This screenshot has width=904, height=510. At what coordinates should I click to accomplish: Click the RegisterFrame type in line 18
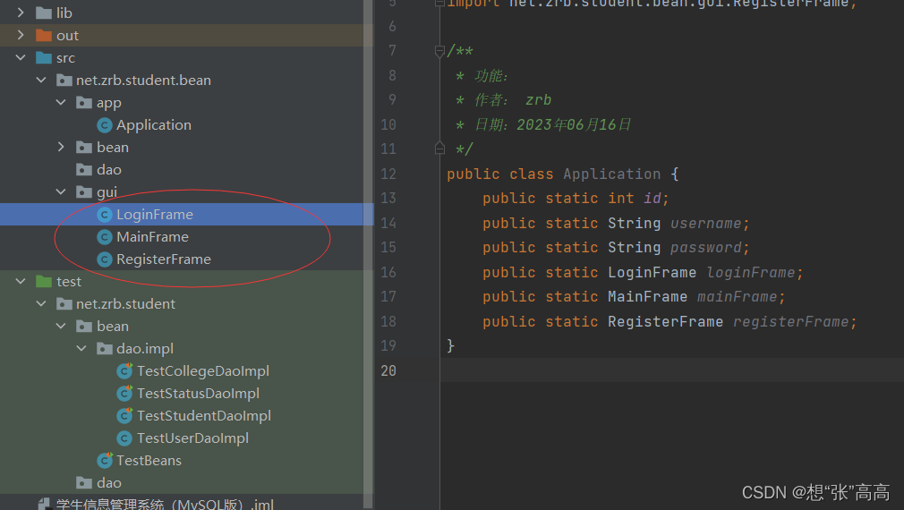[x=665, y=321]
